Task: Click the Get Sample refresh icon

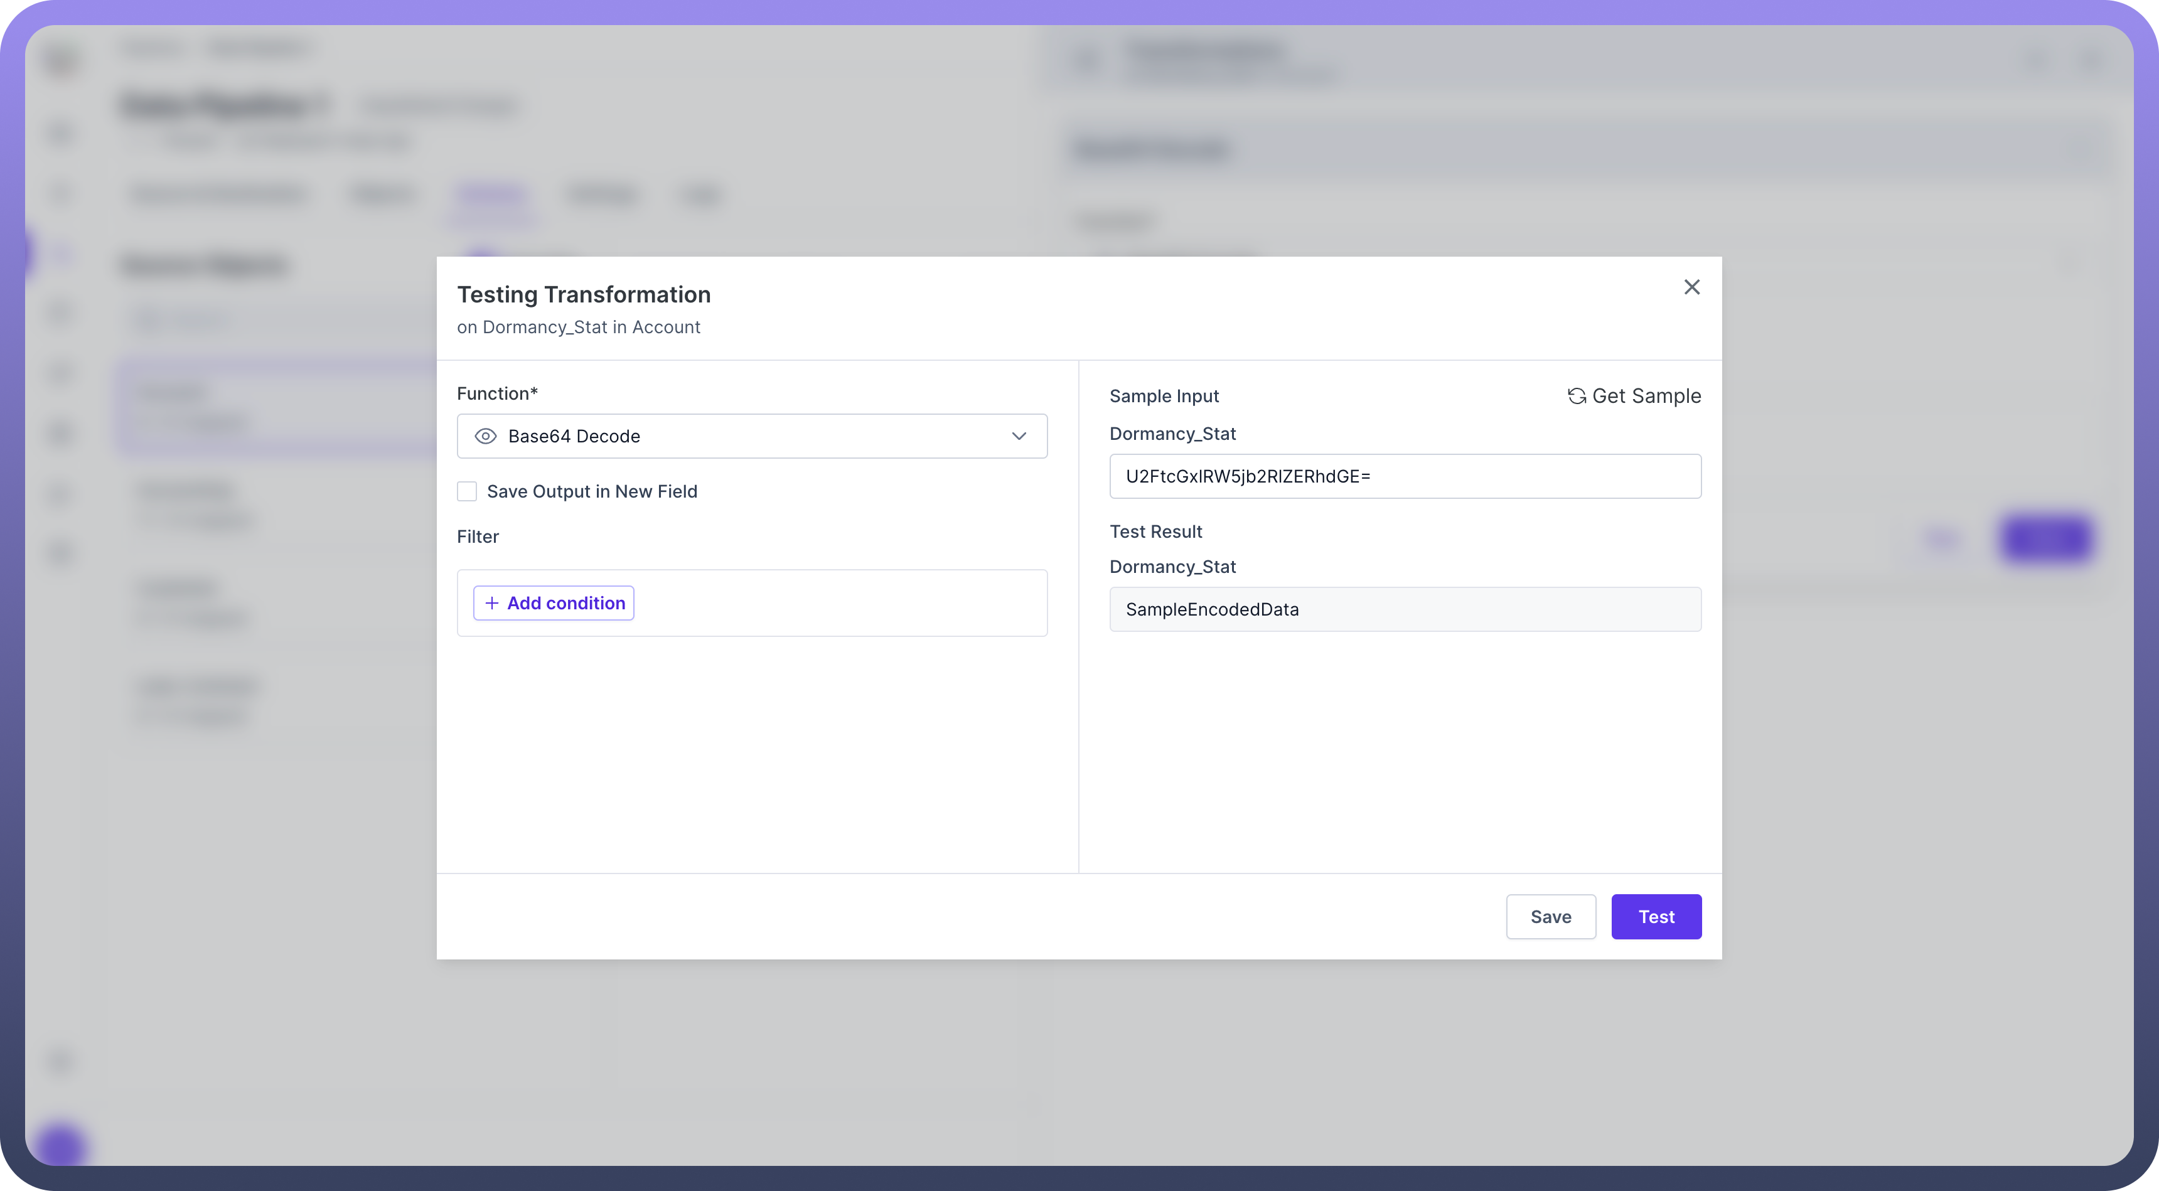Action: point(1576,397)
